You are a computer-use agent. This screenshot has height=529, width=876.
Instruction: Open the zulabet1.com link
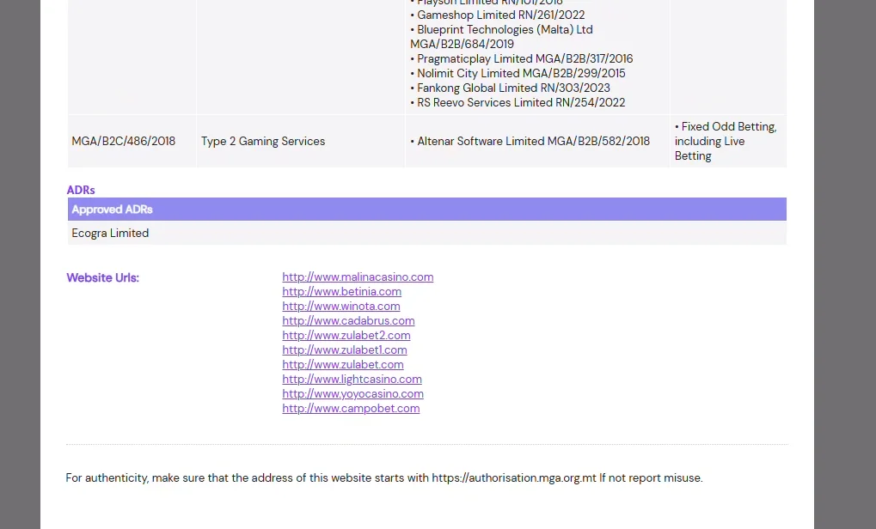344,350
